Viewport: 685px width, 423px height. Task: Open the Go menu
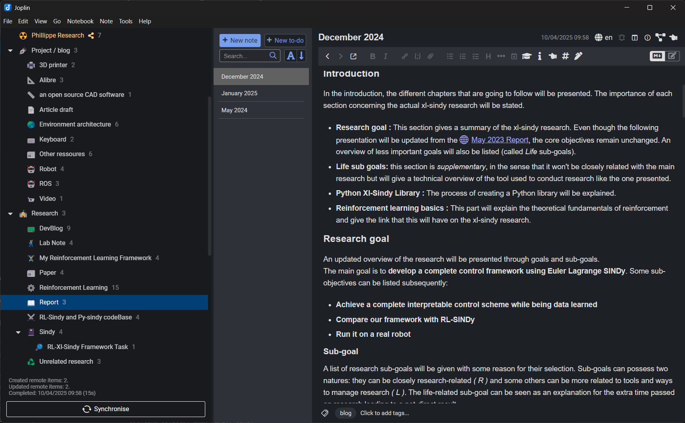(x=57, y=21)
